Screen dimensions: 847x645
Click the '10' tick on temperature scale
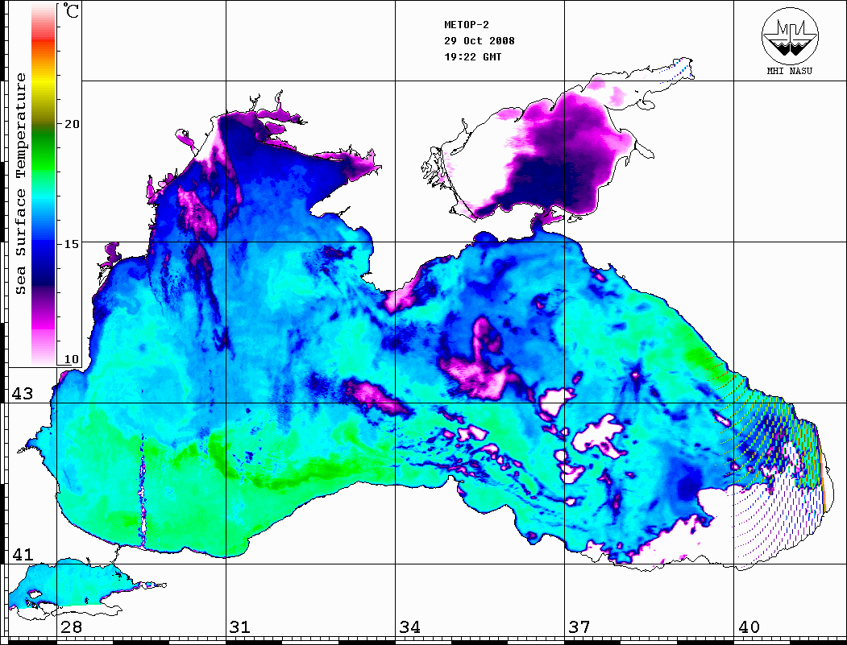click(x=71, y=359)
